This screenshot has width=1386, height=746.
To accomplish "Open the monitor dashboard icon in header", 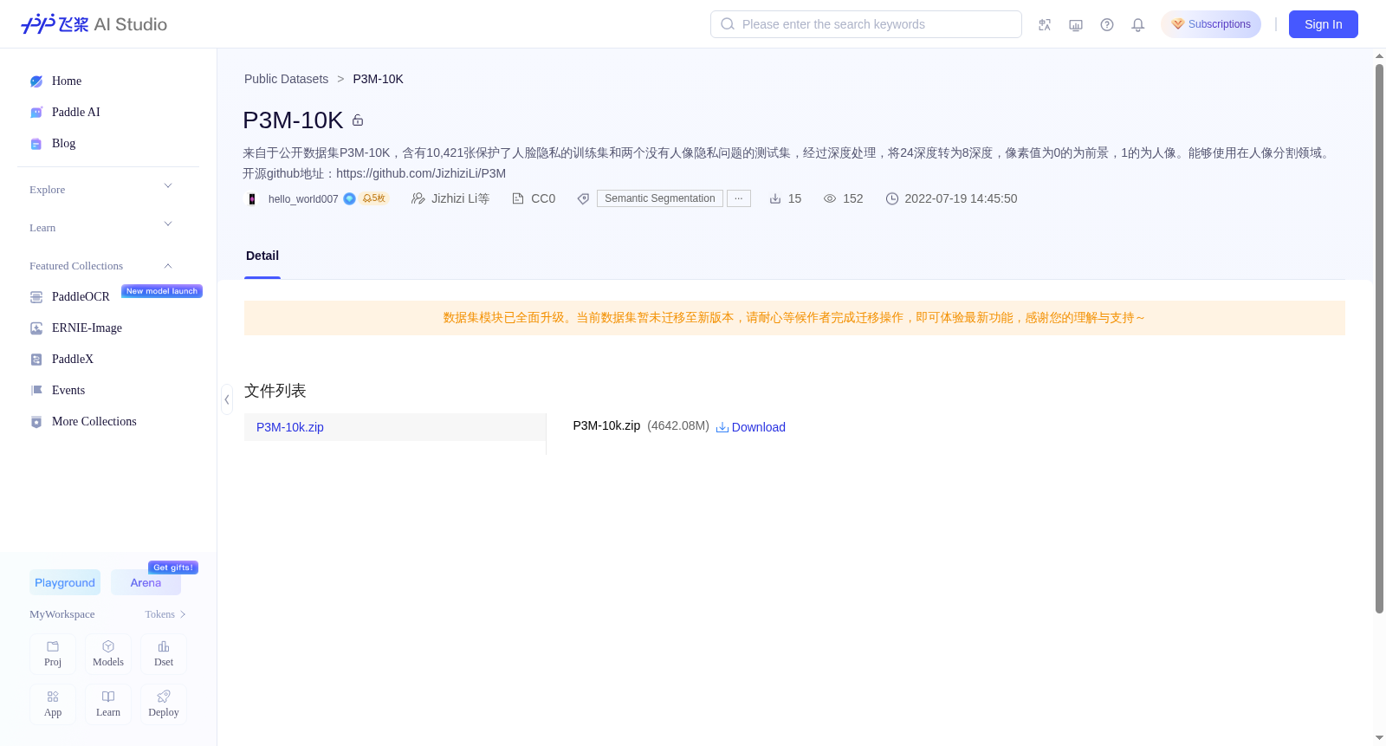I will (x=1076, y=25).
